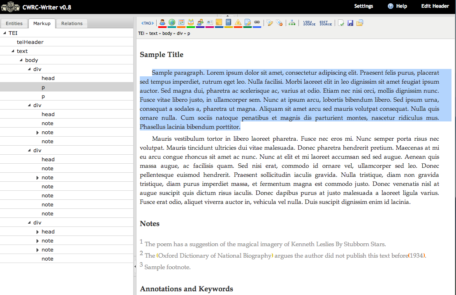Select the unhighlighted p tree row
Image resolution: width=456 pixels, height=295 pixels.
tap(67, 96)
